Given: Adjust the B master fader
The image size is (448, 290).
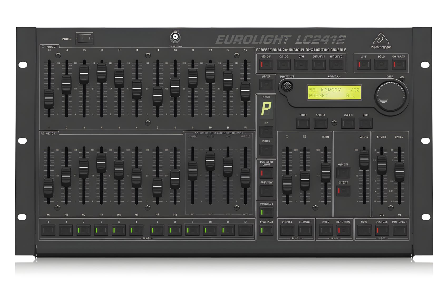Looking at the screenshot, I should pos(305,181).
